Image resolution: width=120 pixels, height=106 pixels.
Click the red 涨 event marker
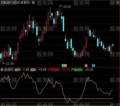[86, 66]
